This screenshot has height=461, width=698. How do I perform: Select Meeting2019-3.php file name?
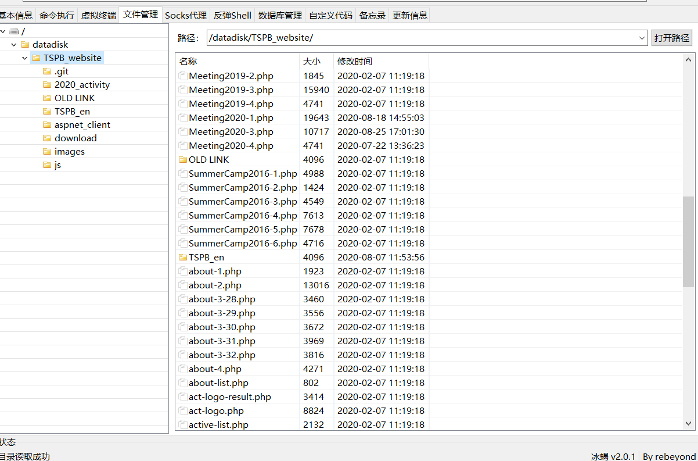coord(231,90)
